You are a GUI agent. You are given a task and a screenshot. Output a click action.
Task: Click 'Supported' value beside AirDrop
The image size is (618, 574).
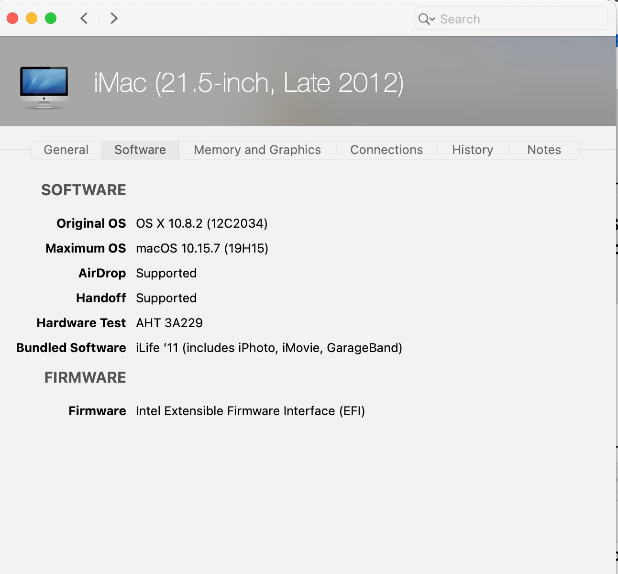click(x=166, y=273)
